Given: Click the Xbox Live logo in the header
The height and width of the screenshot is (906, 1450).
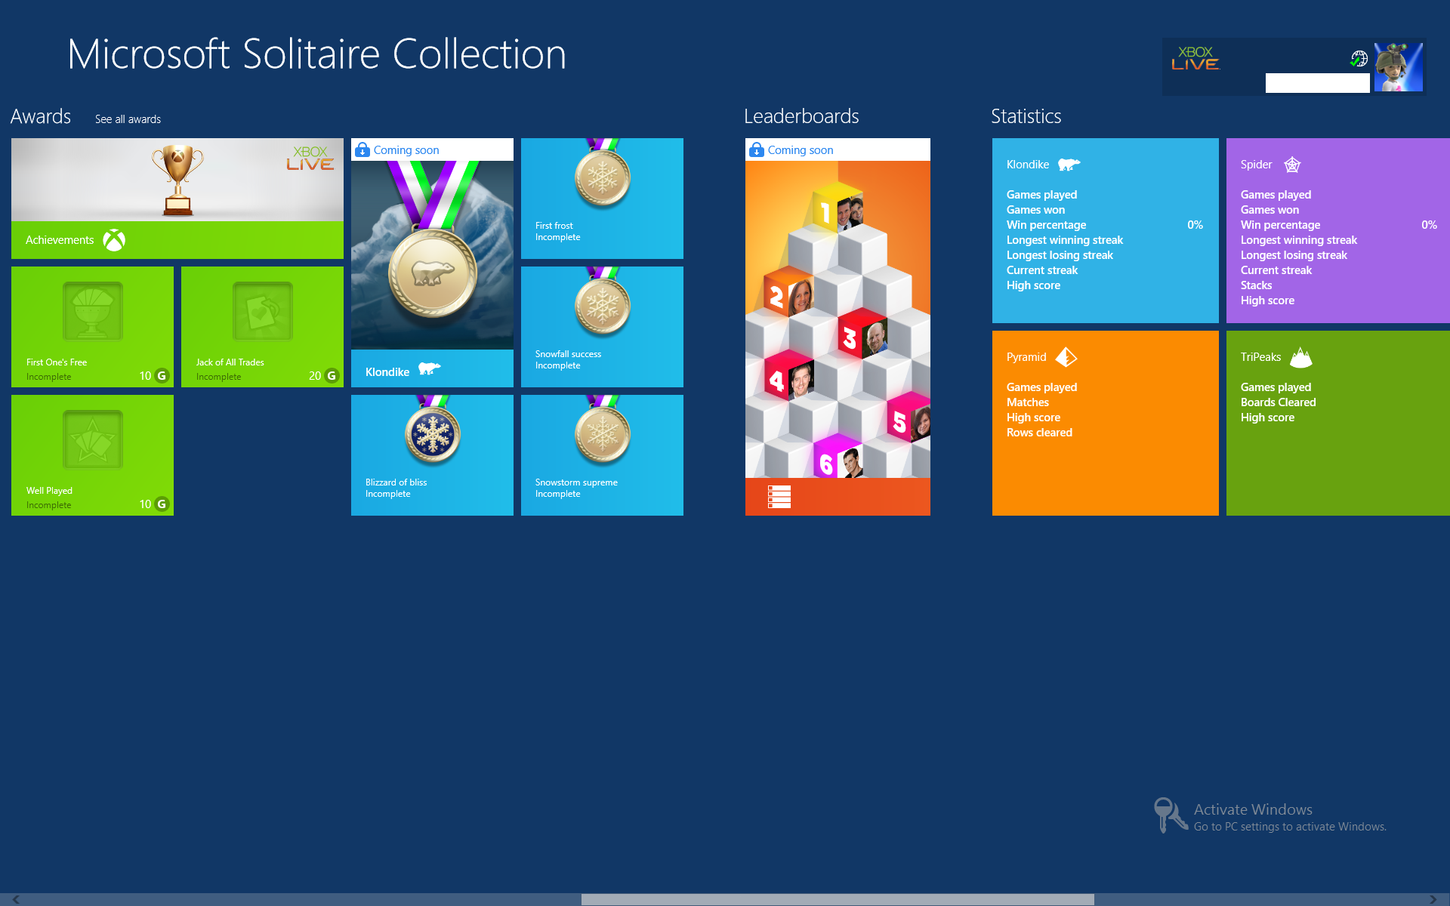Looking at the screenshot, I should [1195, 58].
